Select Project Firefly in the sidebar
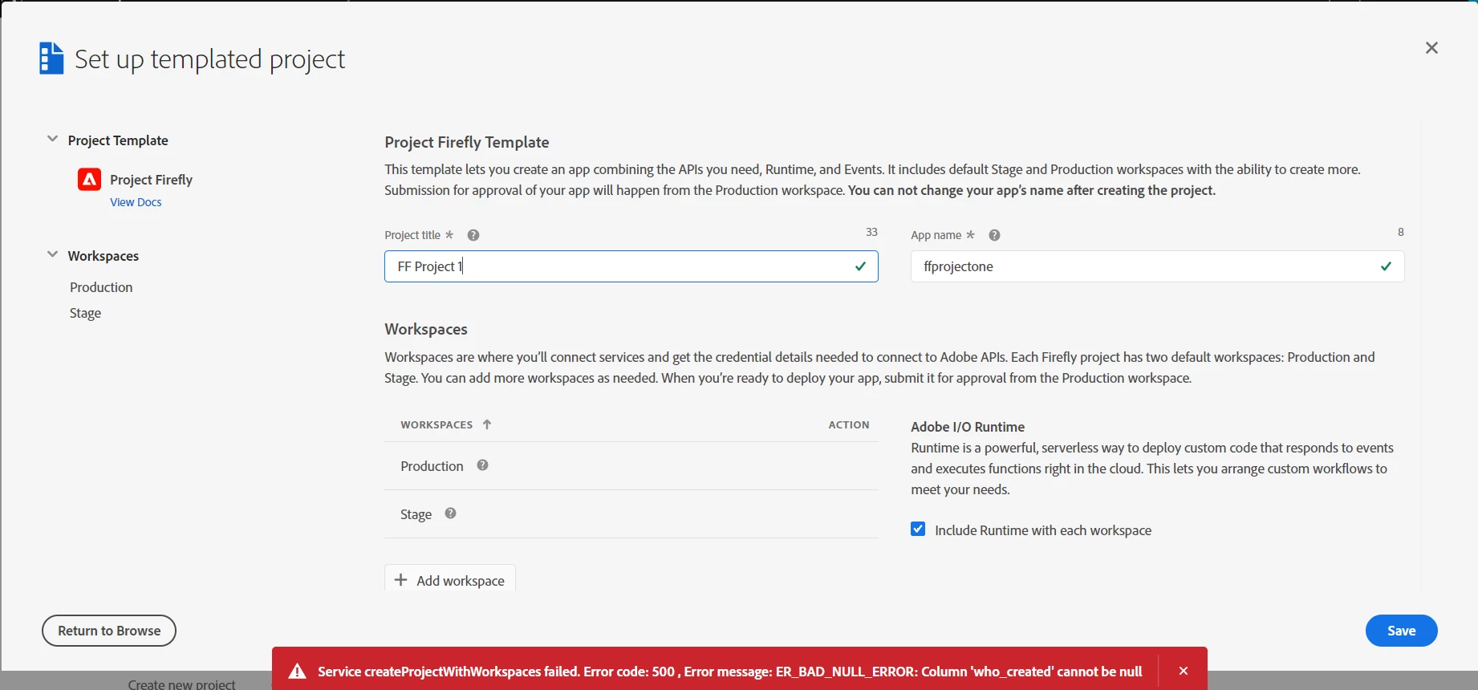This screenshot has height=690, width=1478. click(151, 180)
